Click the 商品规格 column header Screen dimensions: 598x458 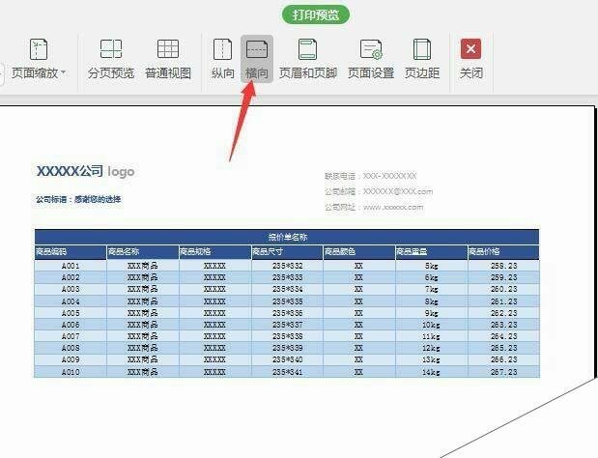215,251
